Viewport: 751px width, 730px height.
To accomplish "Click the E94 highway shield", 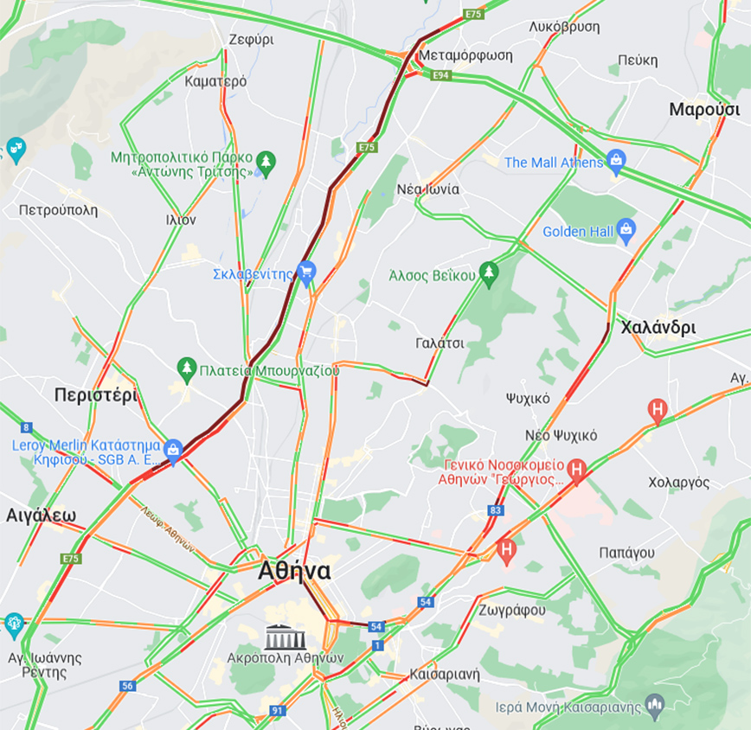I will (x=440, y=75).
